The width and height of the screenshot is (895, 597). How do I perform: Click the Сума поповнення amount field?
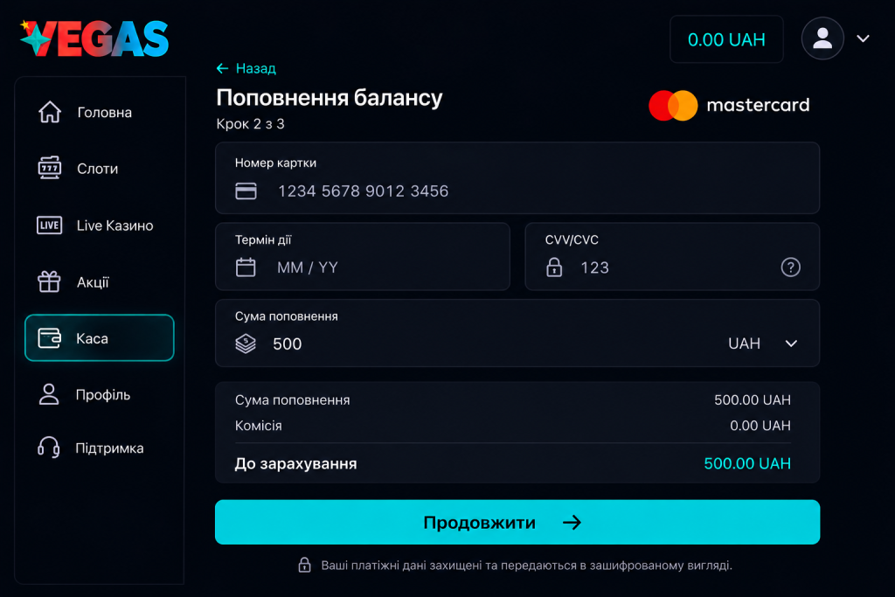pyautogui.click(x=517, y=333)
